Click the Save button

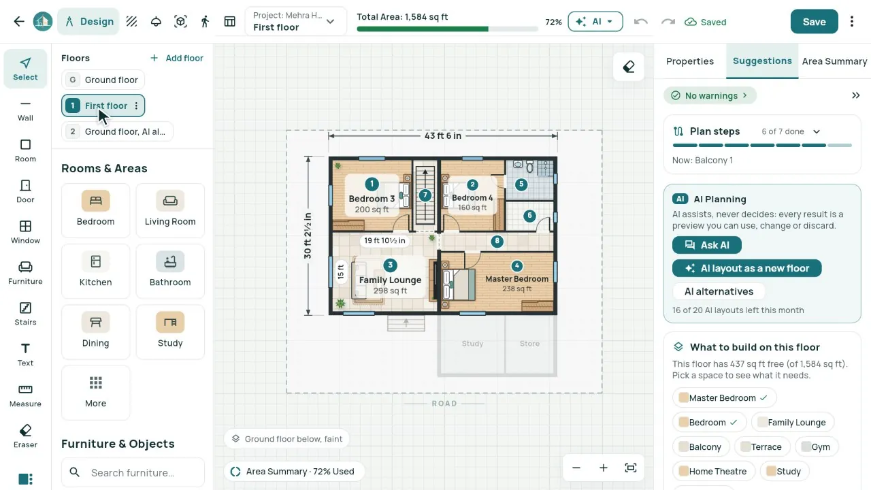pyautogui.click(x=814, y=22)
